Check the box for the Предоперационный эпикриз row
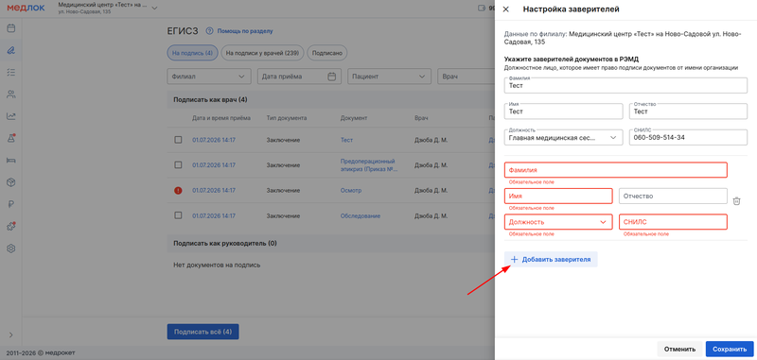The image size is (757, 360). pyautogui.click(x=178, y=164)
